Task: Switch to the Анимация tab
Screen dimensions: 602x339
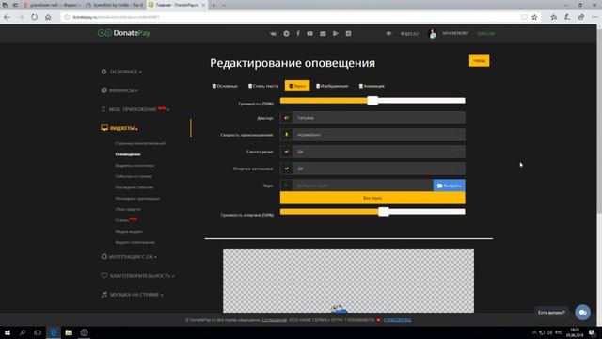Action: pos(372,86)
